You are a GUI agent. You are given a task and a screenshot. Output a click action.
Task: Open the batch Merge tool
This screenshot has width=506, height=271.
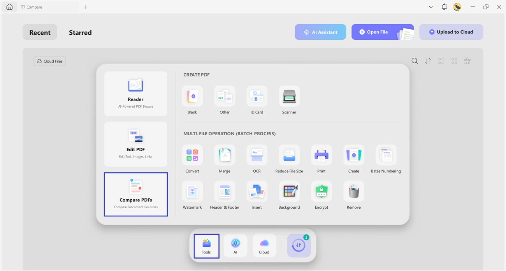[x=225, y=155]
